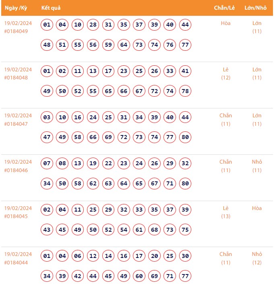Select number ball 76 in the first draw

pyautogui.click(x=170, y=45)
